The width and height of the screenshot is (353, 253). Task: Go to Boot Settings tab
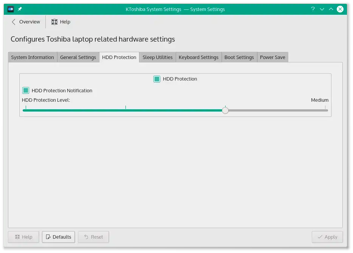pos(239,57)
